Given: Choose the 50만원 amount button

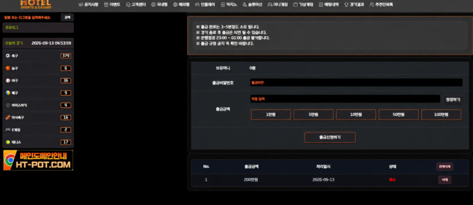Looking at the screenshot, I should coord(398,114).
